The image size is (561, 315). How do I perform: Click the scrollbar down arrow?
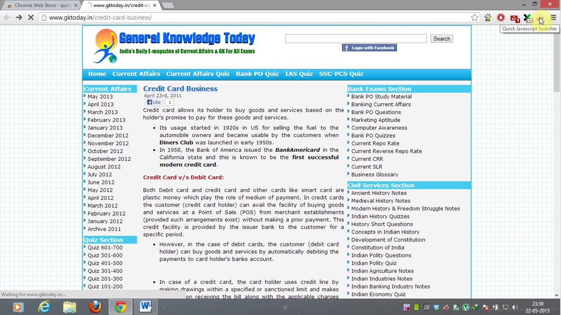[557, 295]
